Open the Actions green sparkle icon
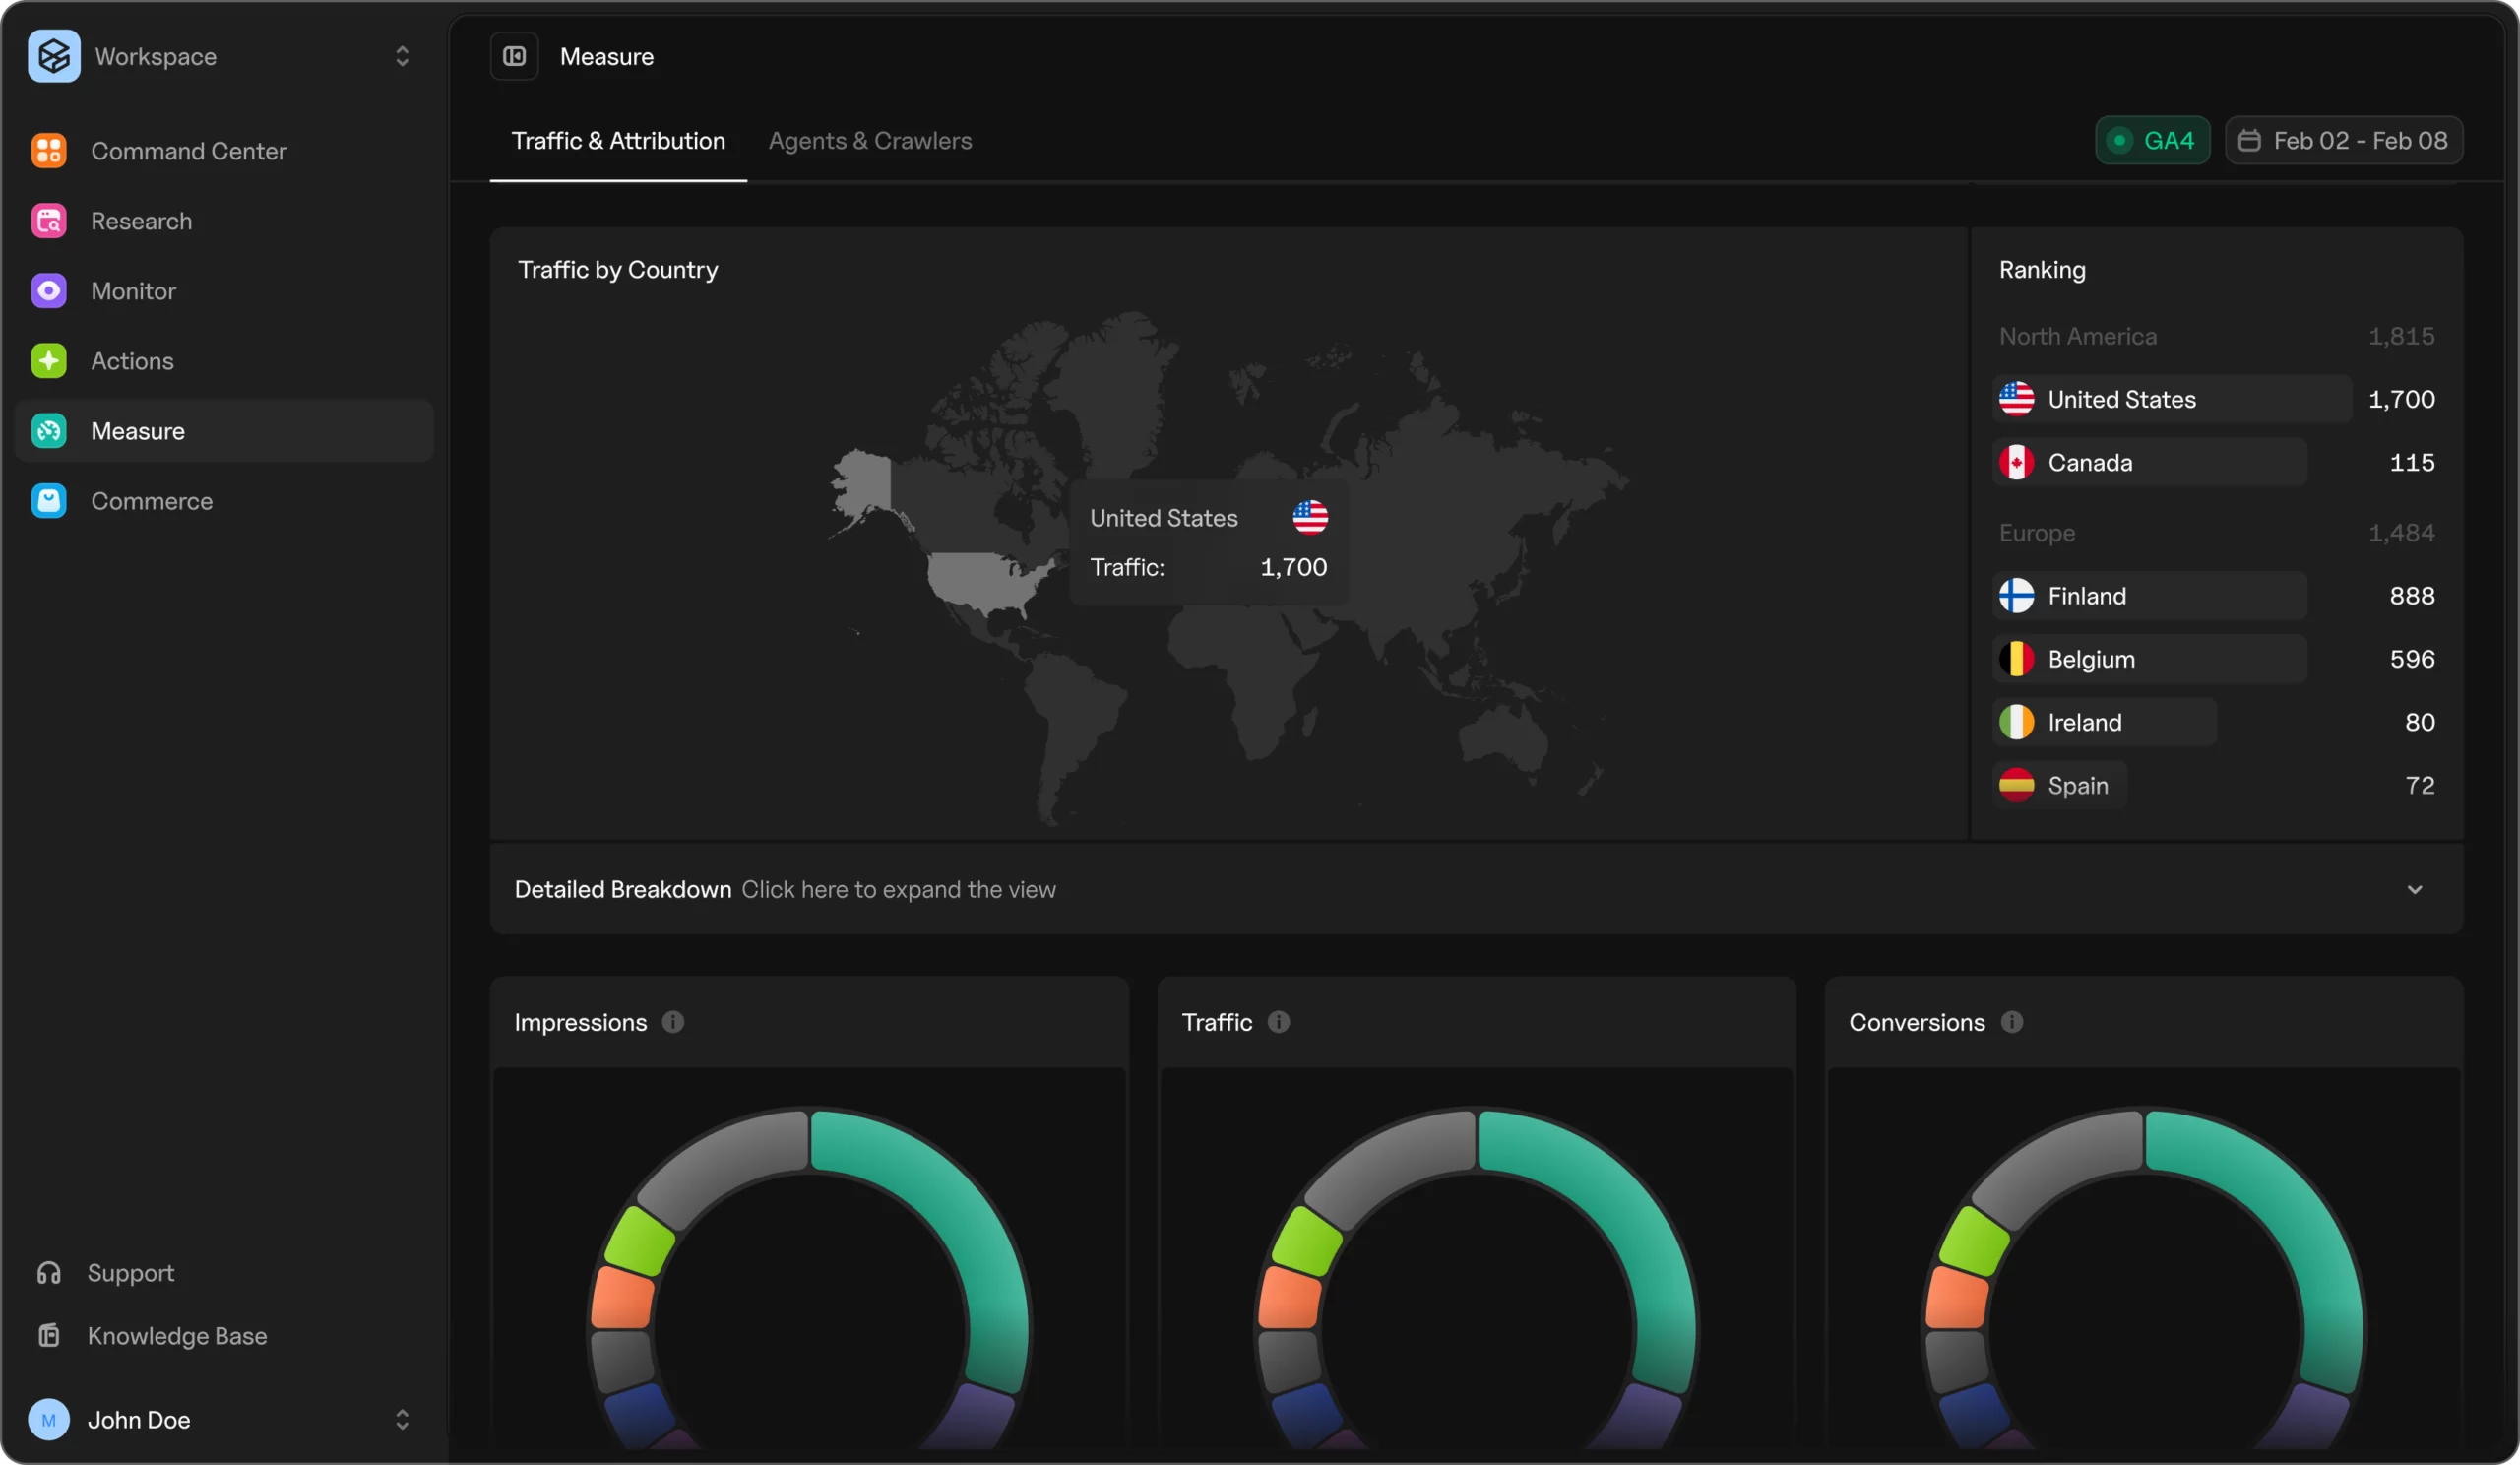The height and width of the screenshot is (1465, 2520). (48, 361)
